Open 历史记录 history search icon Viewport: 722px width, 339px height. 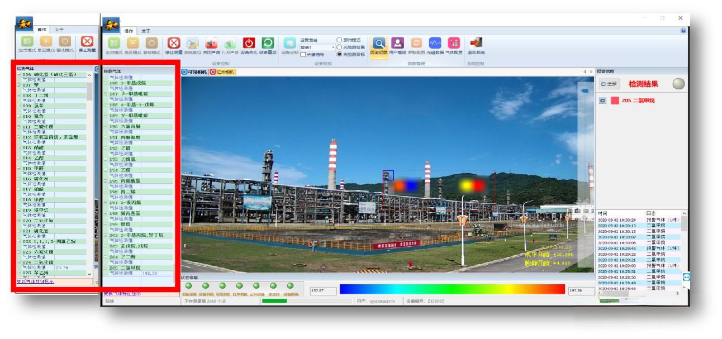378,44
